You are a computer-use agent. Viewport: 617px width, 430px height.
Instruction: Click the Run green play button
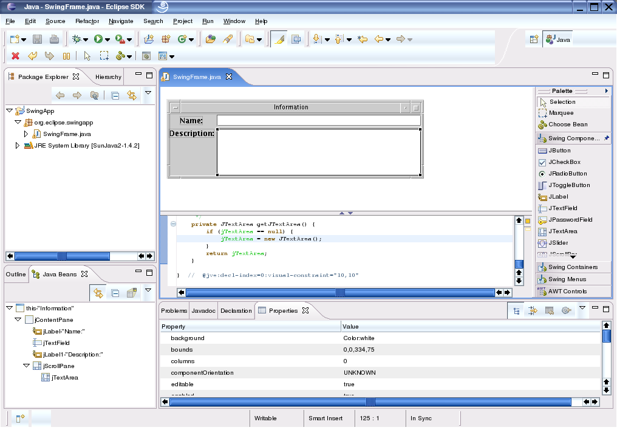[98, 39]
